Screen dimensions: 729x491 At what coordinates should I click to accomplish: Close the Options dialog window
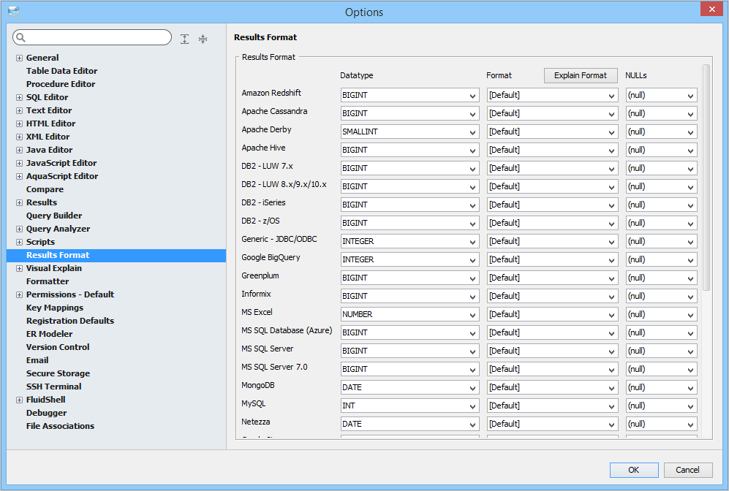tap(711, 9)
